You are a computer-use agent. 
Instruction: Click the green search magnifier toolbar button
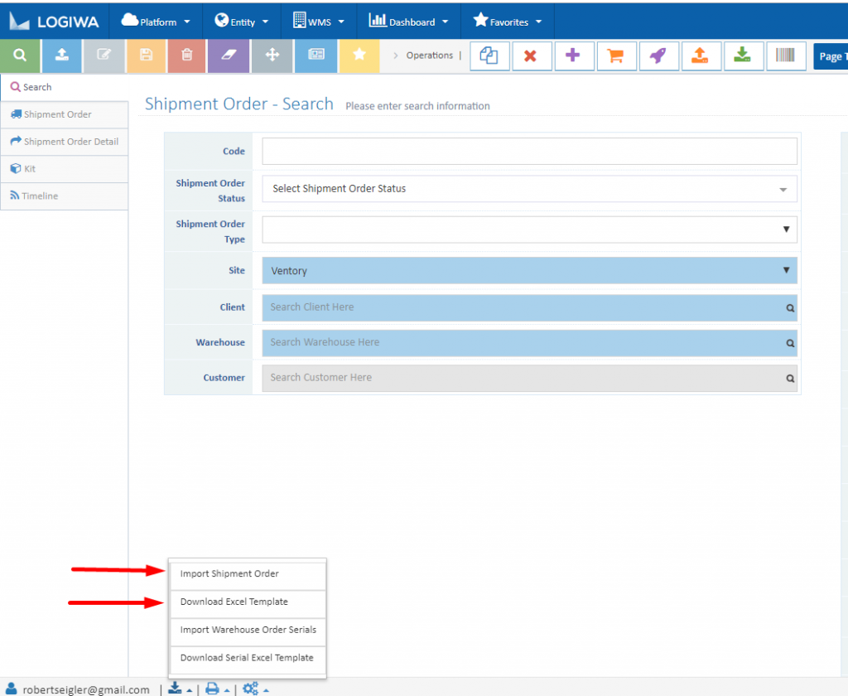(x=20, y=56)
